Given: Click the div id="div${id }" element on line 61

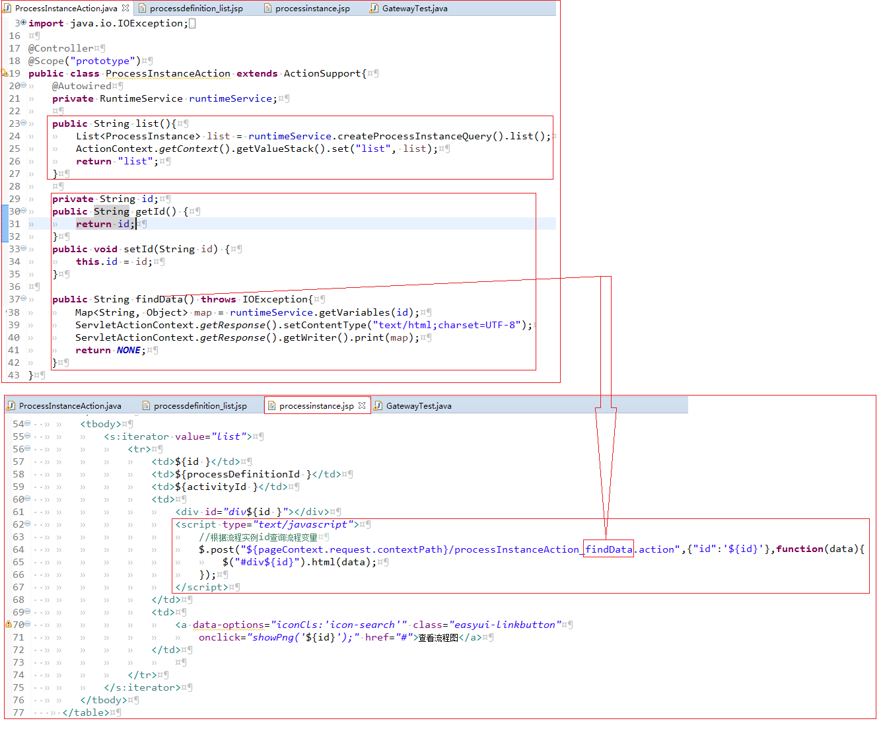Looking at the screenshot, I should point(252,512).
